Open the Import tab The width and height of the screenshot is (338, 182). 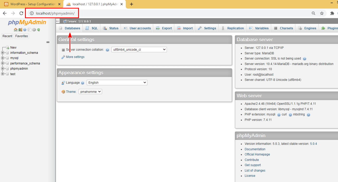185,28
